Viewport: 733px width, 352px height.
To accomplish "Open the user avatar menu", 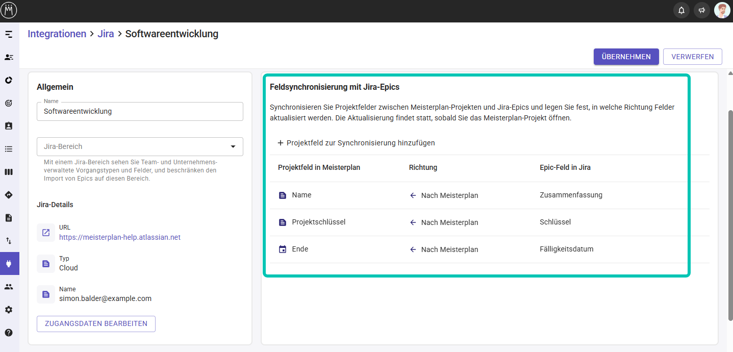I will (x=722, y=10).
